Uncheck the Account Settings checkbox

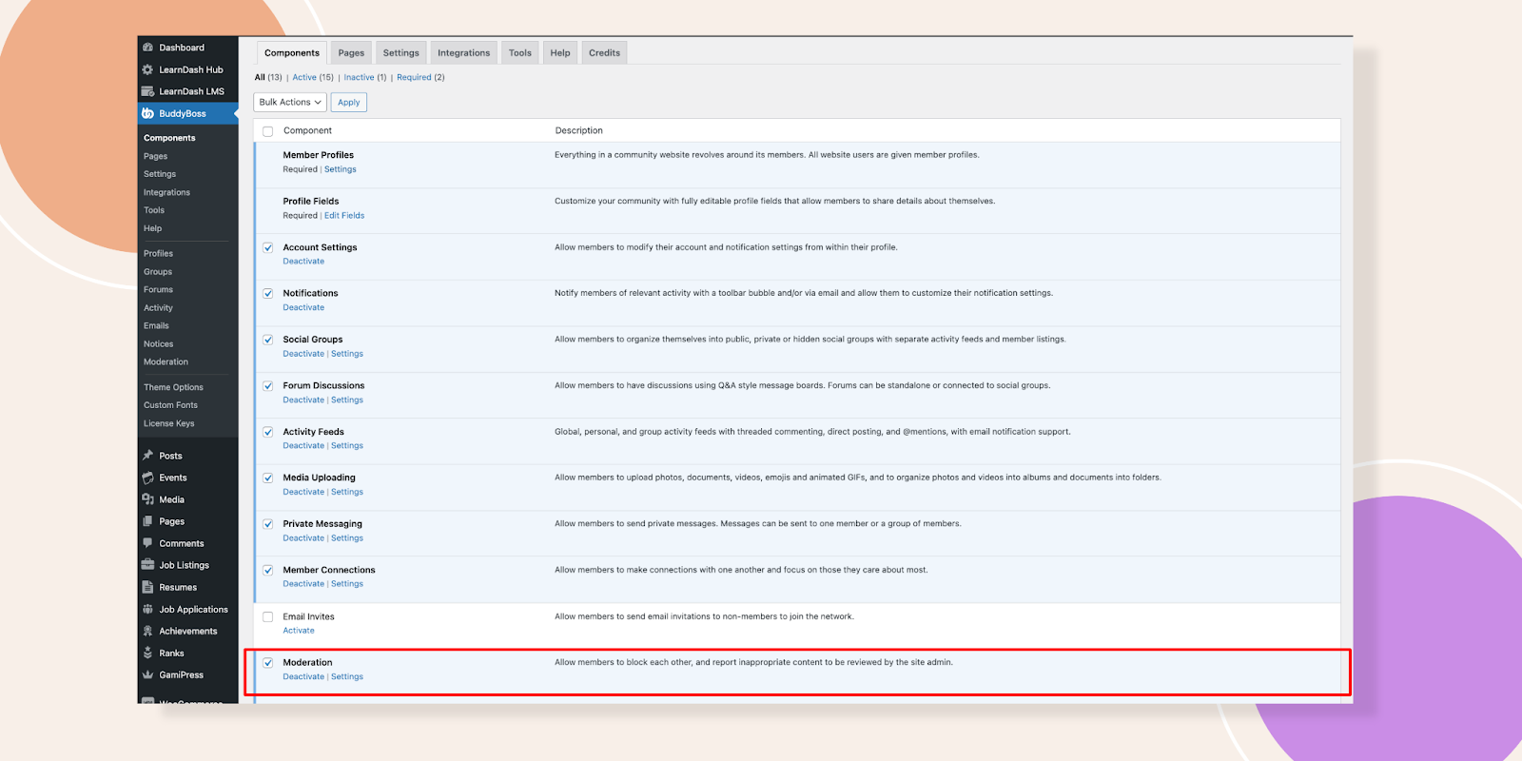pyautogui.click(x=268, y=247)
